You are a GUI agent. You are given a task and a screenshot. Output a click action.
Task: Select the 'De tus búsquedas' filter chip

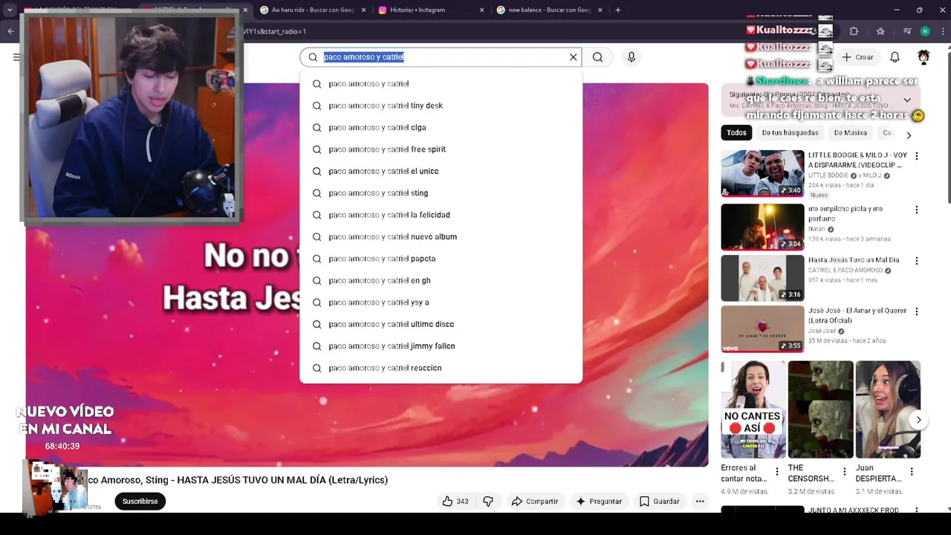coord(790,133)
